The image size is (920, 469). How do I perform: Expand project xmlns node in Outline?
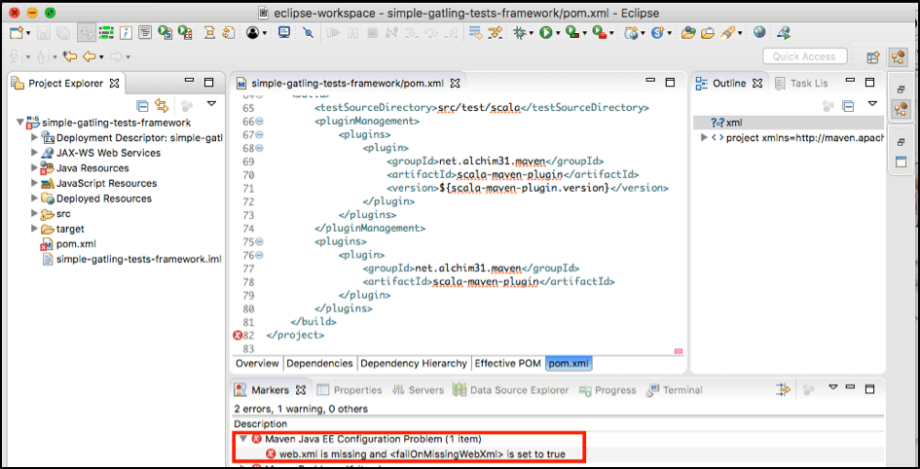704,138
